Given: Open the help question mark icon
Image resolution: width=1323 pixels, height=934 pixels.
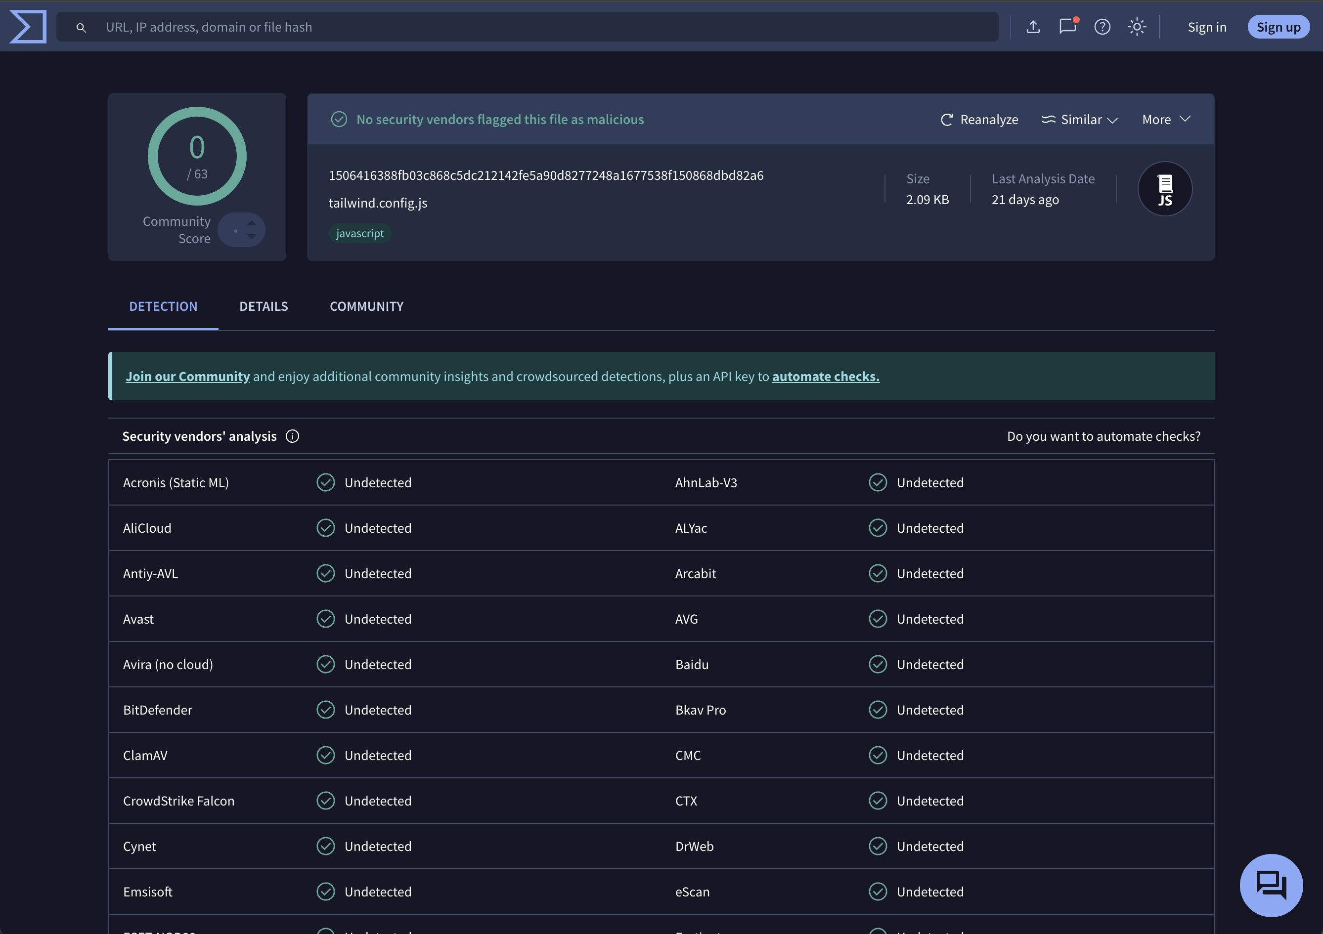Looking at the screenshot, I should (1102, 27).
